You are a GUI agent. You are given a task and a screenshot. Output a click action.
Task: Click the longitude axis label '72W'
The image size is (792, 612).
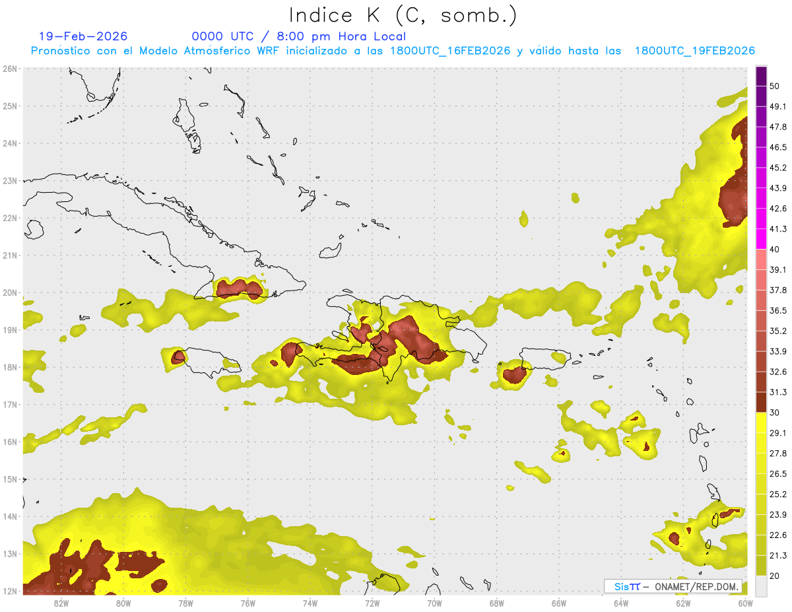tap(372, 603)
